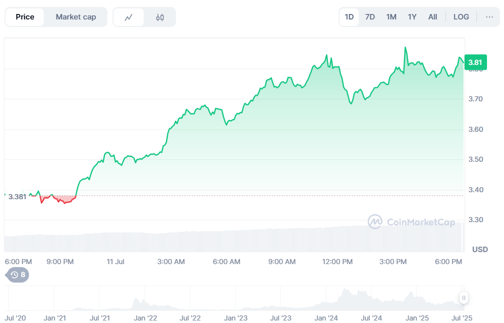Switch to line chart view icon
504x323 pixels.
[x=128, y=17]
